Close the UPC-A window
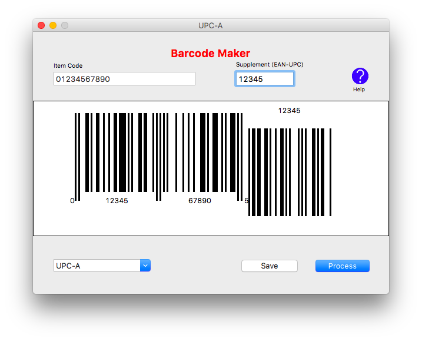This screenshot has height=341, width=422. (x=41, y=25)
